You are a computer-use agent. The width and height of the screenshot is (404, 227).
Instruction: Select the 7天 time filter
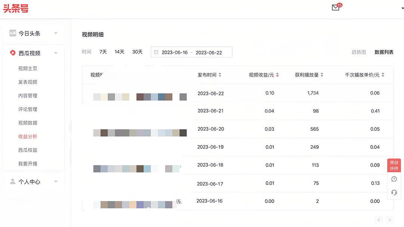click(x=103, y=52)
